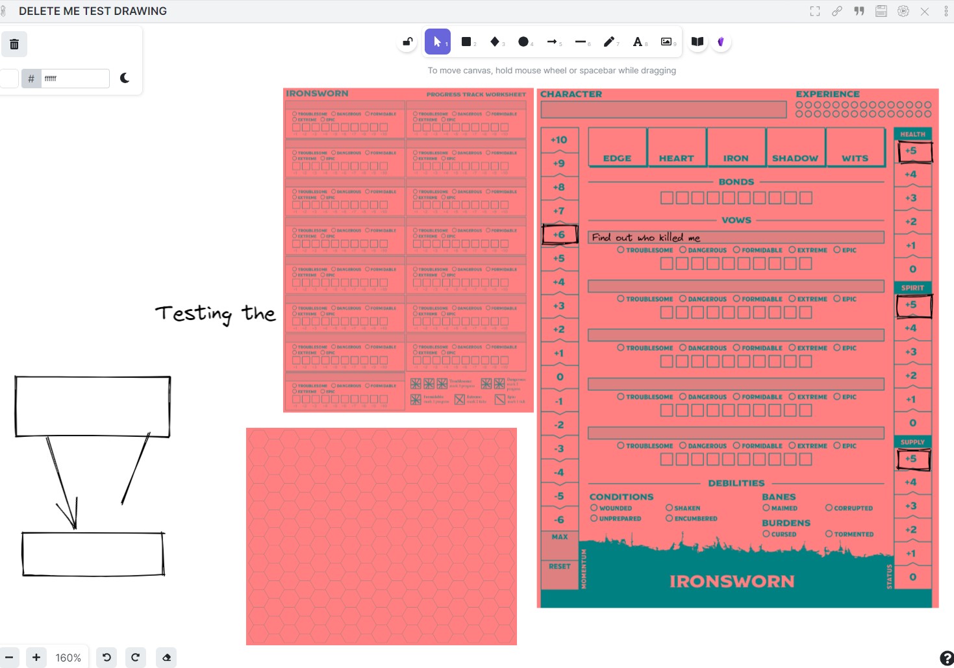The height and width of the screenshot is (668, 954).
Task: Toggle dark mode with the moon icon
Action: click(125, 78)
